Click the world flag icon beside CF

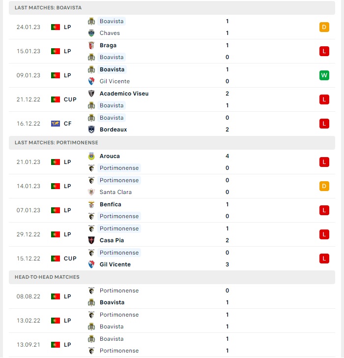tap(56, 124)
